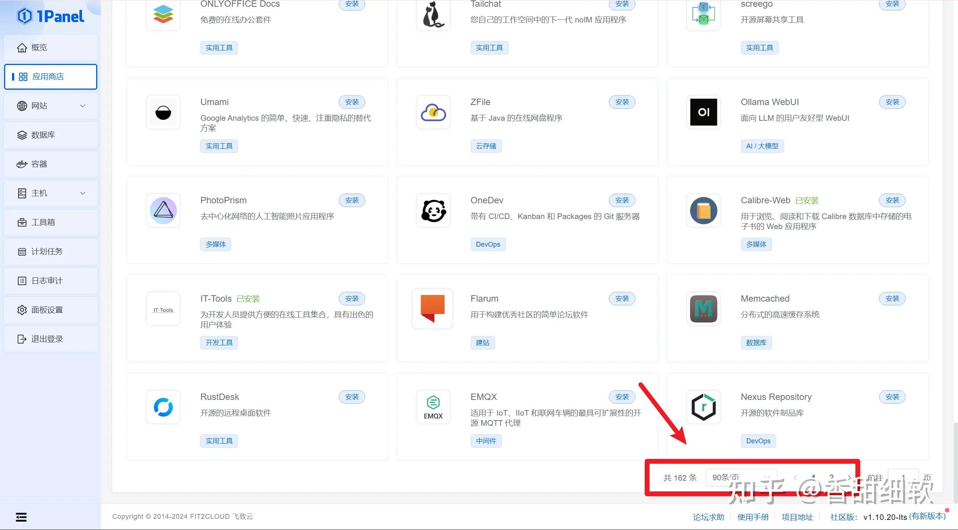
Task: Click the RustDesk app icon
Action: click(163, 407)
